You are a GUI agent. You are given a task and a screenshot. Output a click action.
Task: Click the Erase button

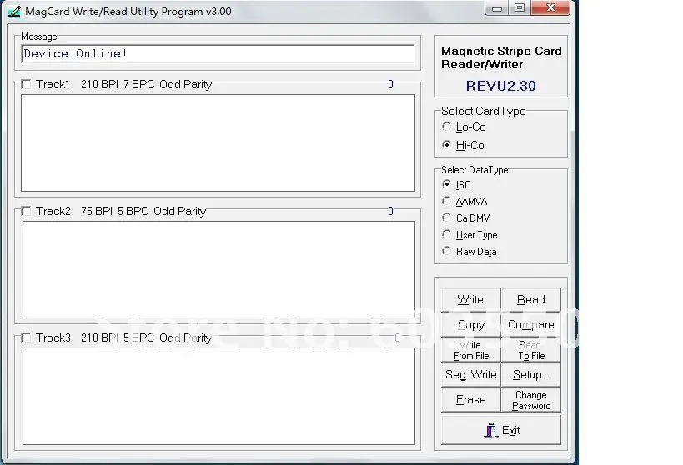[x=471, y=400]
